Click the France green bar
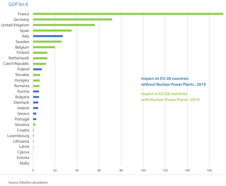This screenshot has height=186, width=226. coord(128,14)
